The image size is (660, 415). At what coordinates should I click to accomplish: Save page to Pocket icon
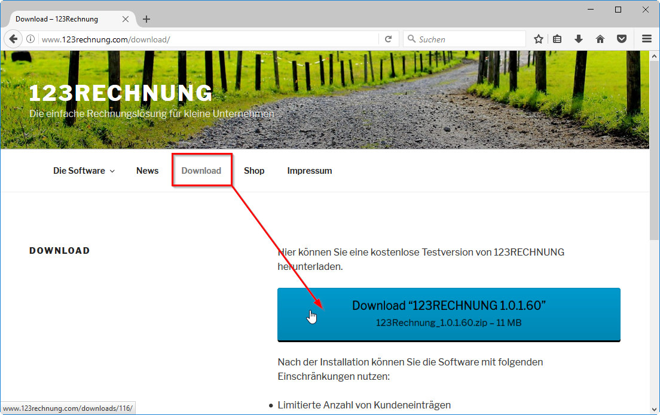tap(622, 39)
